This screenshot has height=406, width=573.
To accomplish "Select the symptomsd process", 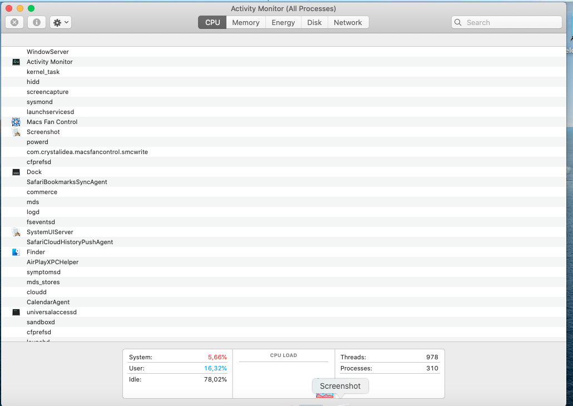I will point(43,273).
